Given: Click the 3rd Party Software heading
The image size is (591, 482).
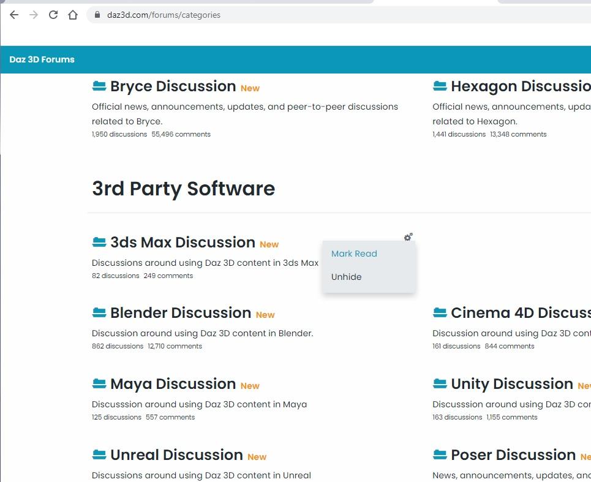Looking at the screenshot, I should coord(184,189).
